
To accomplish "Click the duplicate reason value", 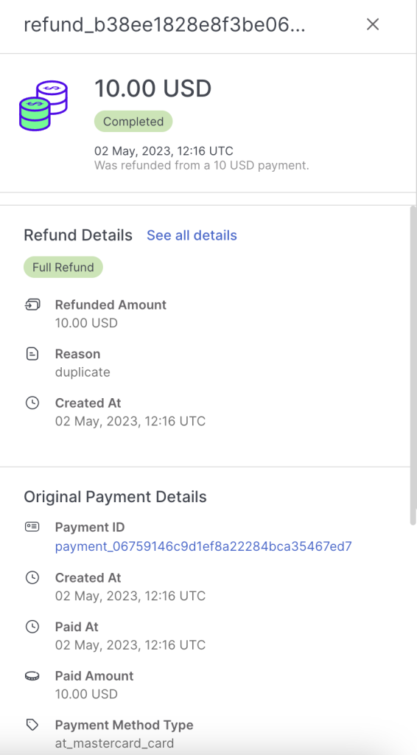I will pos(83,372).
